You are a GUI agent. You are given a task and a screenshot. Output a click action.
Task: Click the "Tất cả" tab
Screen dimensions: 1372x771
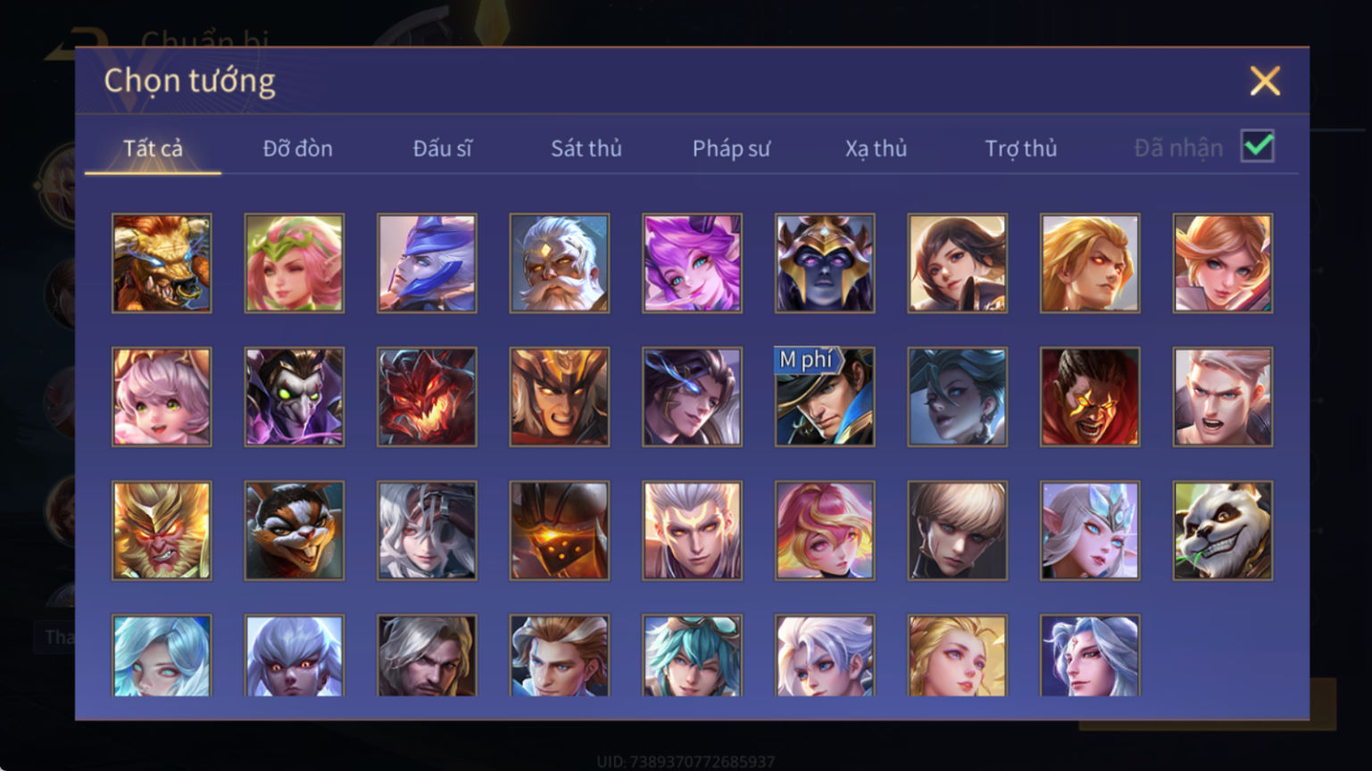(x=153, y=148)
